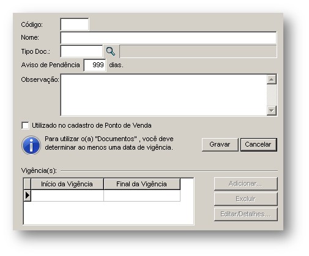Click the Observação scrollbar track
309x256 pixels.
[272, 95]
